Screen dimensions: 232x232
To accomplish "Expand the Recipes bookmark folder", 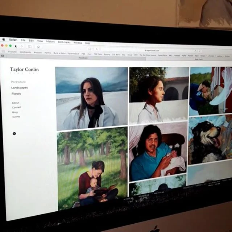I will pos(203,56).
